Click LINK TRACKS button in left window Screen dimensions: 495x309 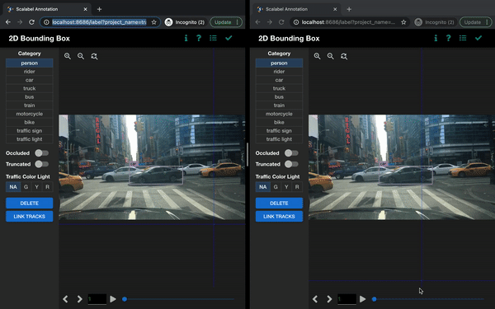click(x=30, y=216)
